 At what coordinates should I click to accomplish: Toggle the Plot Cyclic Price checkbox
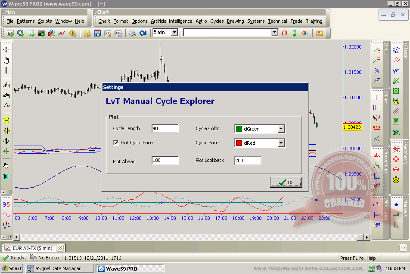click(116, 143)
